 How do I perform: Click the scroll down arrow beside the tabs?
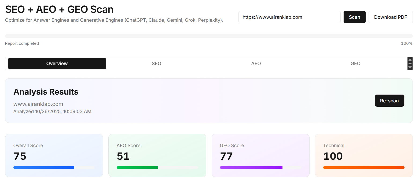(x=410, y=67)
